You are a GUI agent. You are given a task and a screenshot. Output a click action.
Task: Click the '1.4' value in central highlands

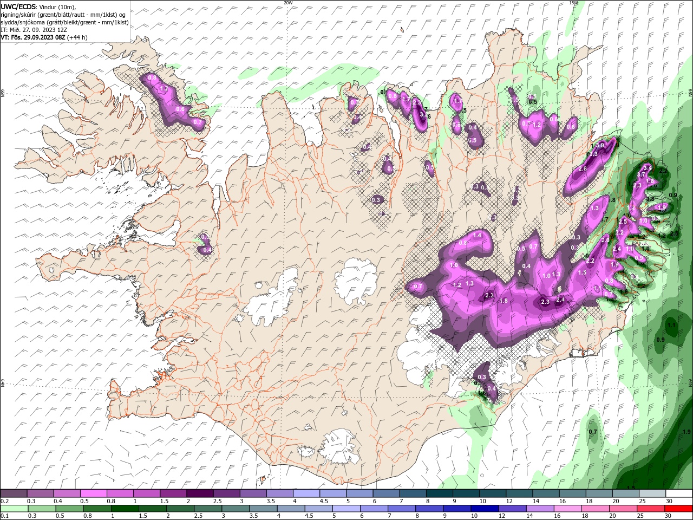(477, 235)
